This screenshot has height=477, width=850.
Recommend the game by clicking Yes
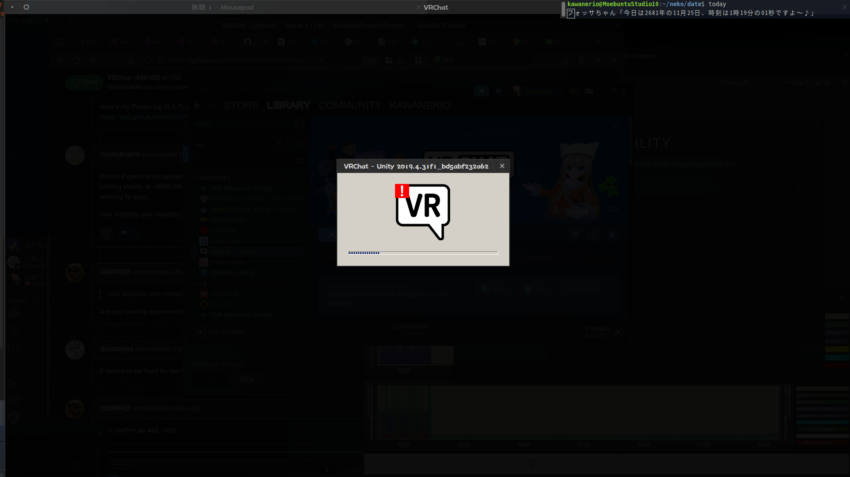coord(495,289)
